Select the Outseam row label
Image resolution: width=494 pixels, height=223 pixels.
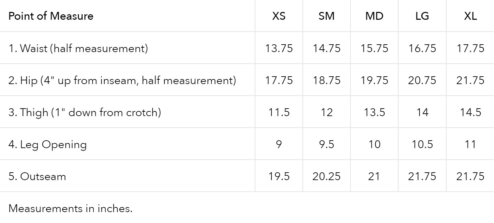(x=37, y=176)
